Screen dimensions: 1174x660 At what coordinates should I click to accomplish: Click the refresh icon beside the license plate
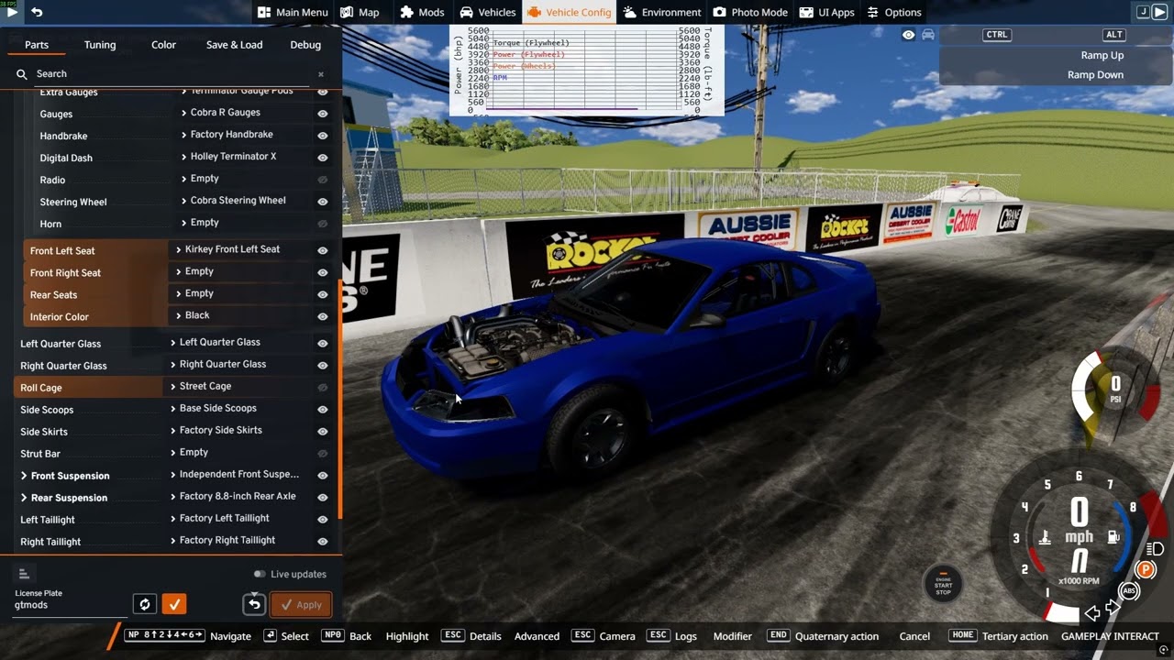point(144,604)
